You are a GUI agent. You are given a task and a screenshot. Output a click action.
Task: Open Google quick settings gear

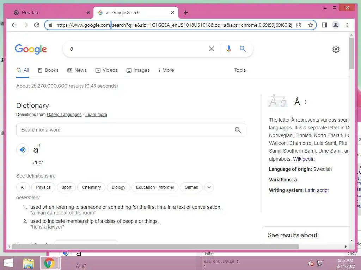[336, 49]
